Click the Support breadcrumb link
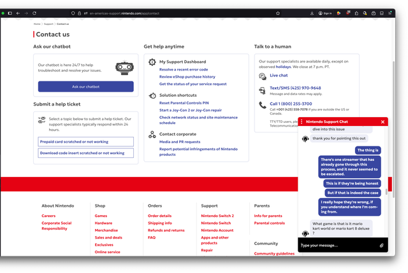This screenshot has width=408, height=273. tap(48, 24)
